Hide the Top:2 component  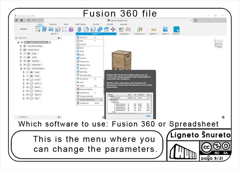pos(28,98)
